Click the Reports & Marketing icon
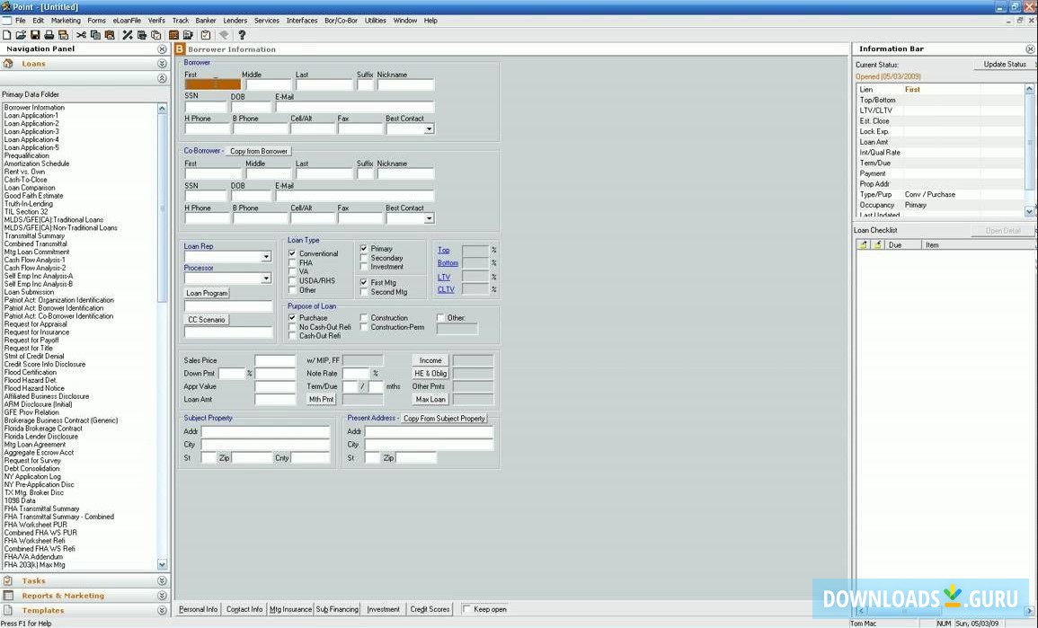This screenshot has height=628, width=1038. pyautogui.click(x=8, y=596)
